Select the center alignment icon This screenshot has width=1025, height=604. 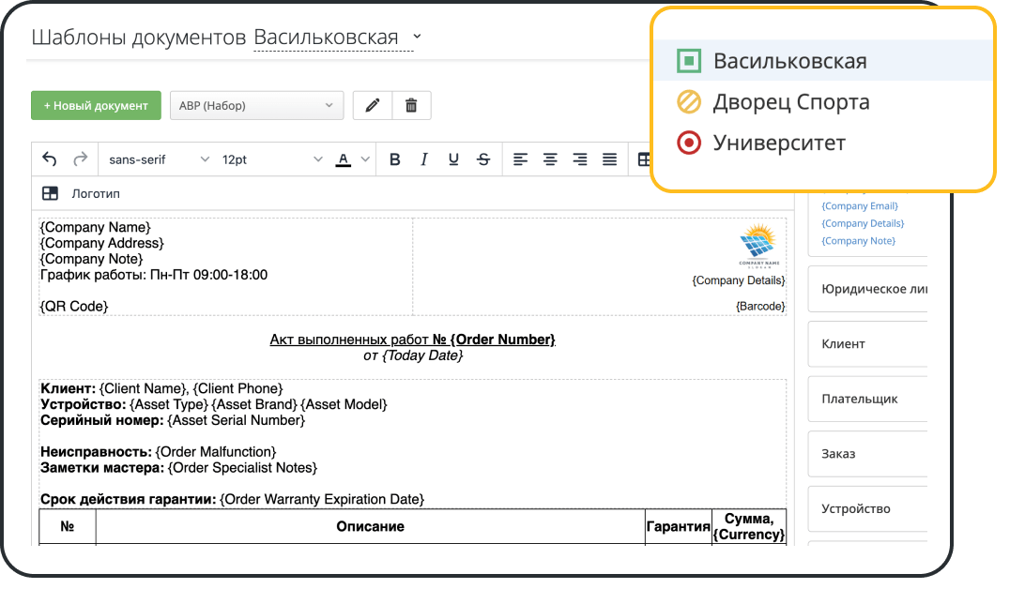pyautogui.click(x=550, y=159)
